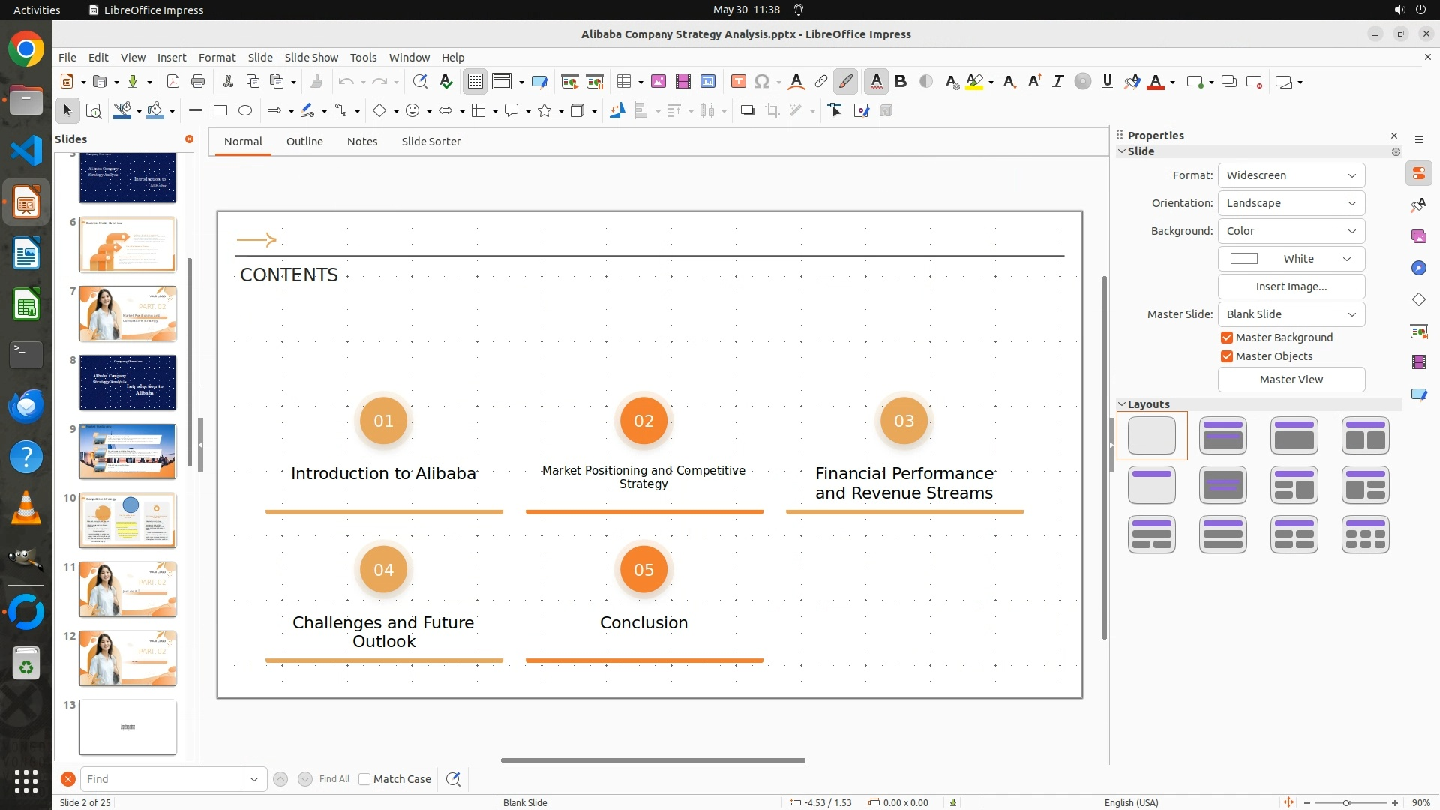
Task: Click the Master View button
Action: tap(1291, 379)
